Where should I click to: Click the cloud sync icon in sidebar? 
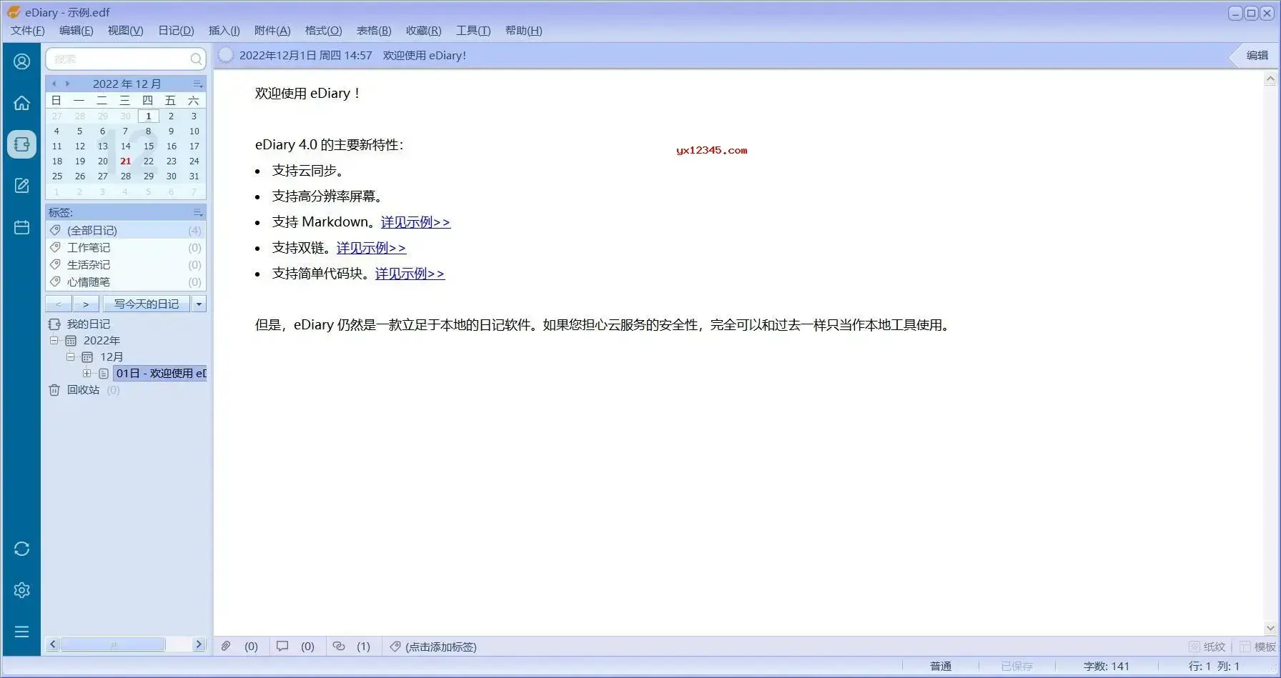click(21, 549)
